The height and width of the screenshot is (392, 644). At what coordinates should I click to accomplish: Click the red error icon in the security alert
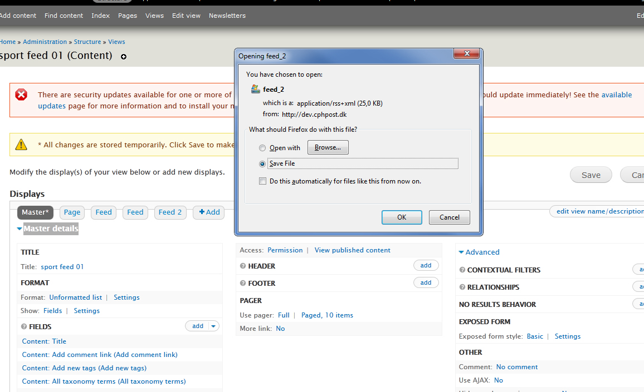(x=21, y=95)
